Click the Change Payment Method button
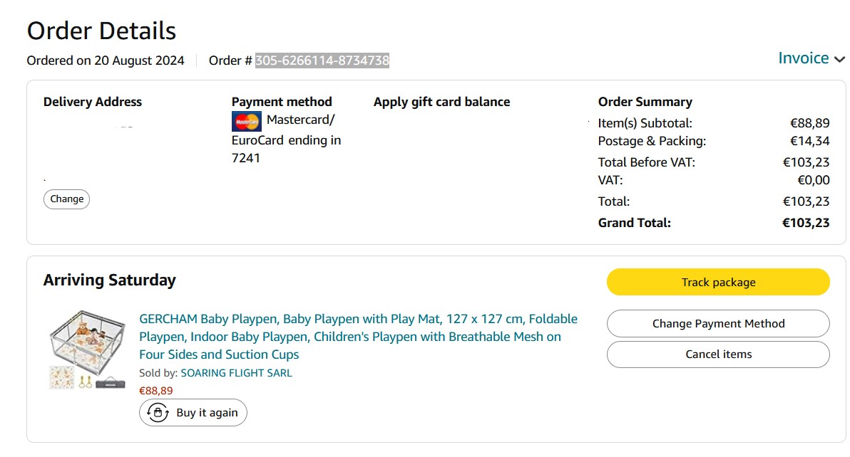Screen dimensions: 850x457 (x=718, y=324)
